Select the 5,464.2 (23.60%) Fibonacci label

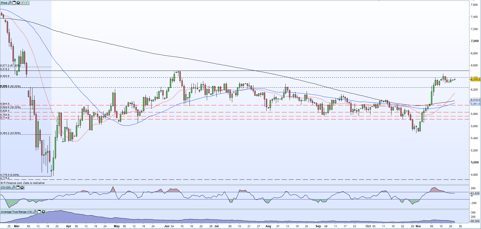pyautogui.click(x=10, y=133)
